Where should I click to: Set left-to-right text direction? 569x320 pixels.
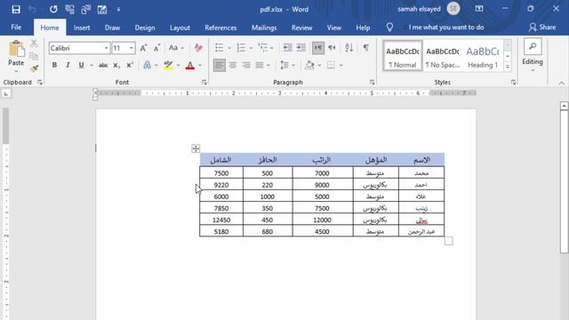click(x=318, y=47)
